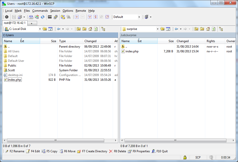Open the Session menu
Viewport: 238px width, 162px height.
click(x=55, y=11)
